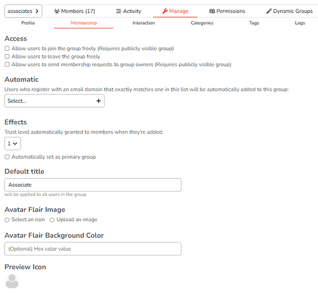The image size is (318, 295).
Task: Switch to the Activity tab
Action: (129, 11)
